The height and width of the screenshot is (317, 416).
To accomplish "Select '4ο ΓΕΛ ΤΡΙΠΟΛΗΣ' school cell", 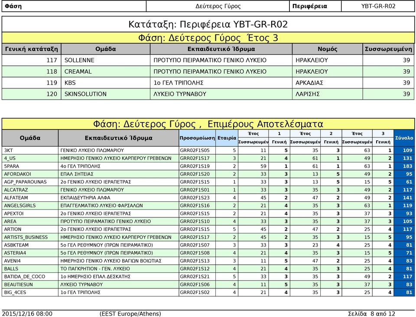I will pyautogui.click(x=118, y=166).
